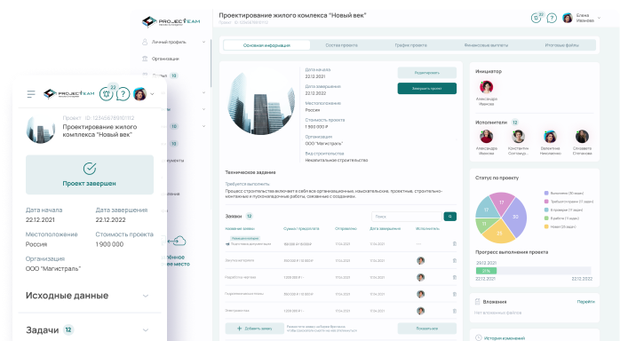Click the Добавить заявку button

tap(254, 329)
